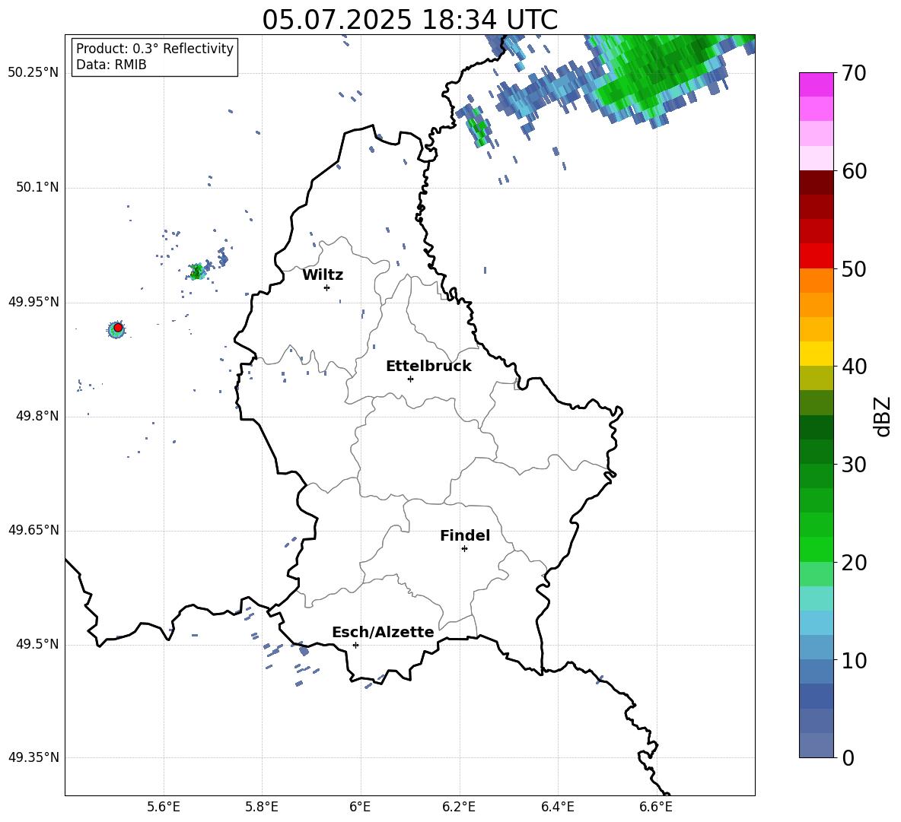Click the yellow band just above 40

(x=816, y=354)
